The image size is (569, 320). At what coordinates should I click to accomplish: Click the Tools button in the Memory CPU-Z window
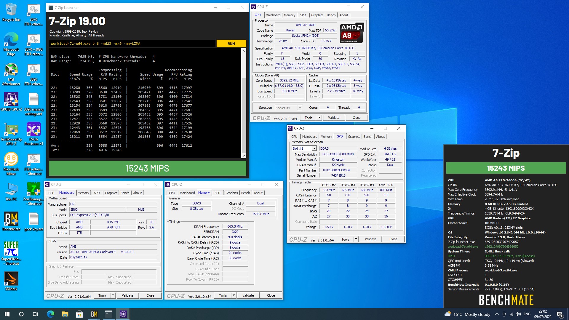223,295
